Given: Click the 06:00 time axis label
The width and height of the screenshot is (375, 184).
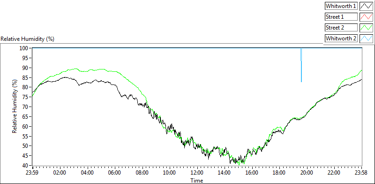Looking at the screenshot, I should click(x=115, y=173).
